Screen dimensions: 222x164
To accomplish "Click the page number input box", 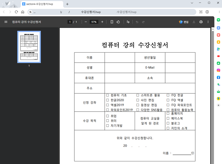I will [70, 22].
